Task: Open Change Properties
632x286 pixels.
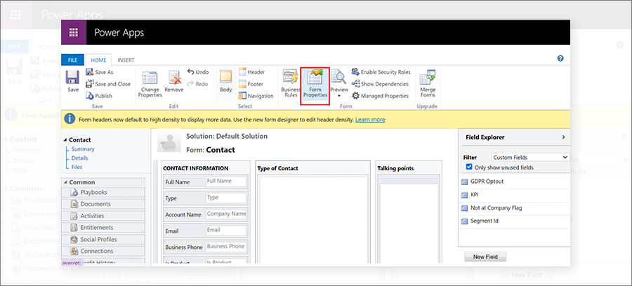Action: (x=150, y=84)
